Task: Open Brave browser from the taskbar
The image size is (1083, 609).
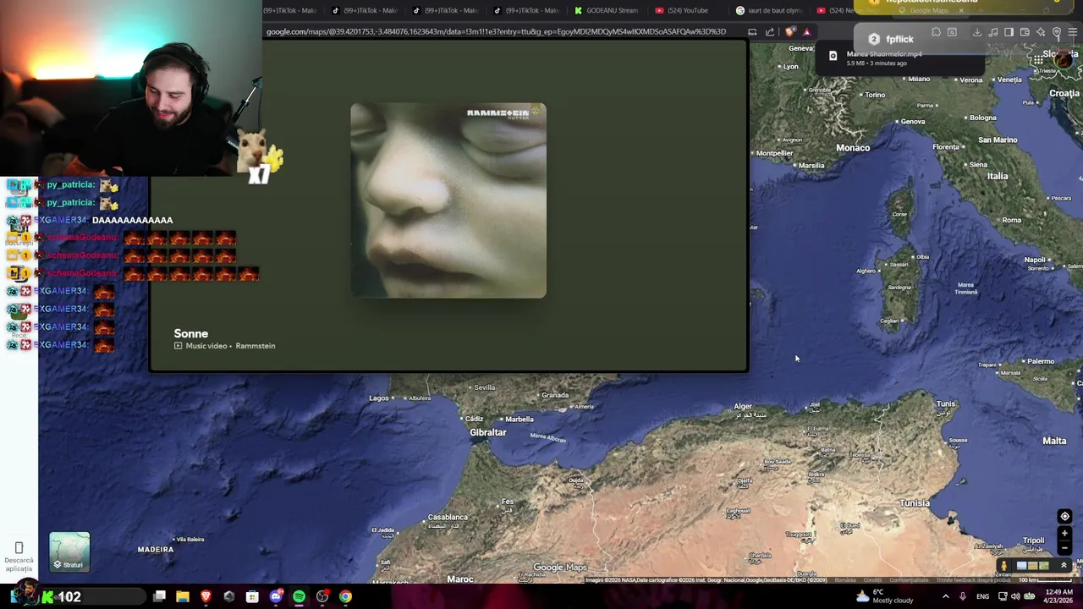Action: coord(206,597)
